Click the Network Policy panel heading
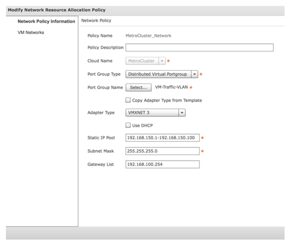The height and width of the screenshot is (246, 291). tap(96, 21)
